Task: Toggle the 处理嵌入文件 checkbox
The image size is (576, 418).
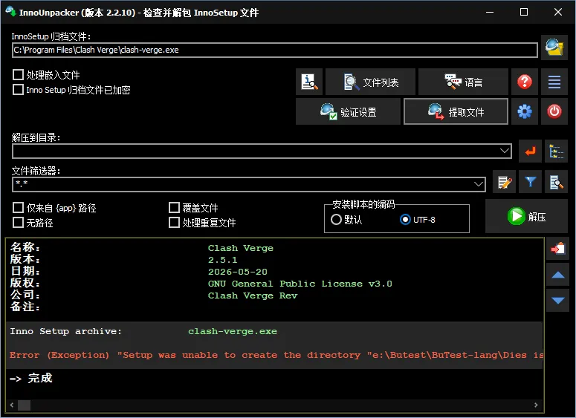Action: [x=18, y=75]
